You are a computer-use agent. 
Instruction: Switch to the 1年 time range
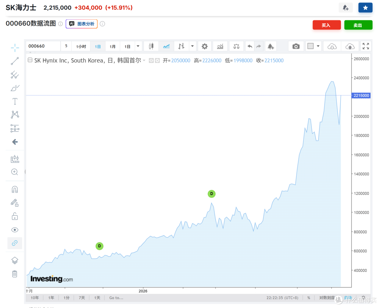[x=51, y=298]
